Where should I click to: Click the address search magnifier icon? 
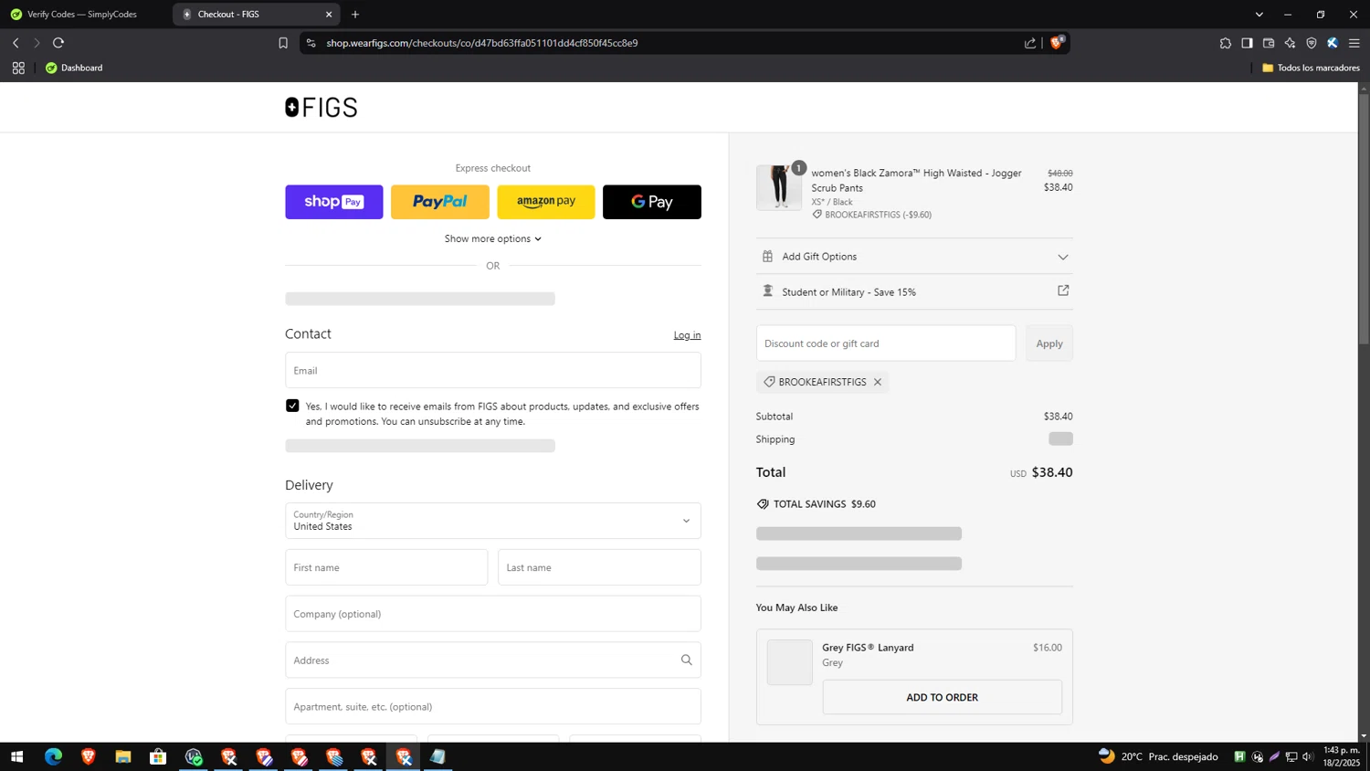click(x=686, y=660)
